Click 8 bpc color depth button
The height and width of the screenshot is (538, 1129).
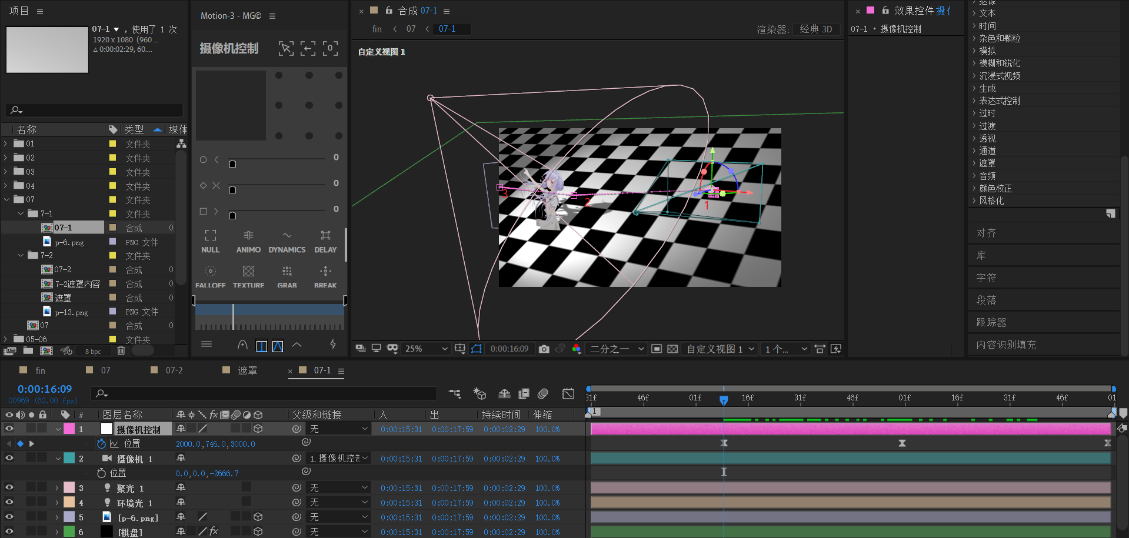tap(93, 351)
